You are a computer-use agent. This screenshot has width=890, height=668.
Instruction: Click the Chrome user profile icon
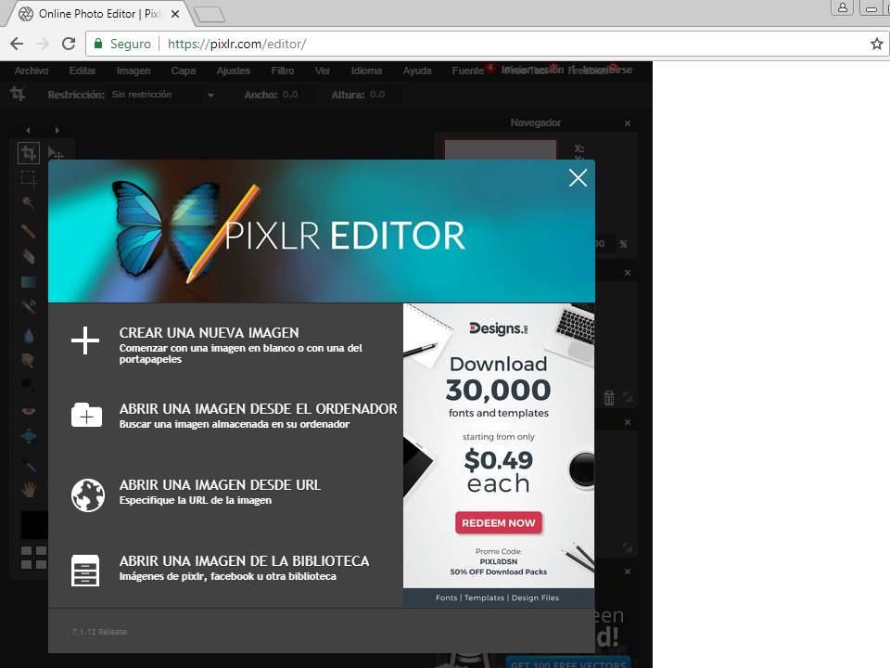coord(843,8)
